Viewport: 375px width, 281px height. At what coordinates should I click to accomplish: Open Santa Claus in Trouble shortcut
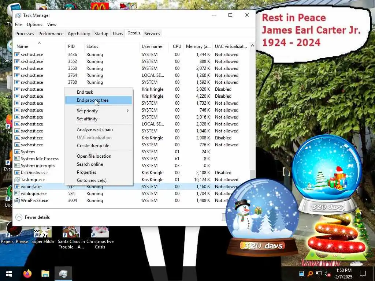71,238
